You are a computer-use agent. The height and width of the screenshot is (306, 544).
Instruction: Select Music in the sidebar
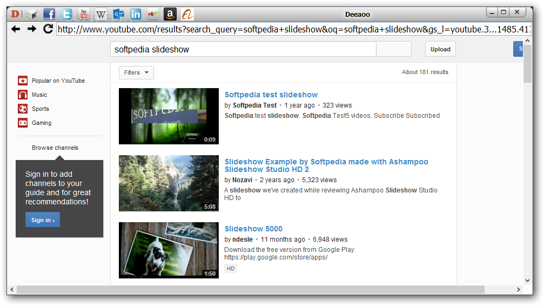(39, 95)
